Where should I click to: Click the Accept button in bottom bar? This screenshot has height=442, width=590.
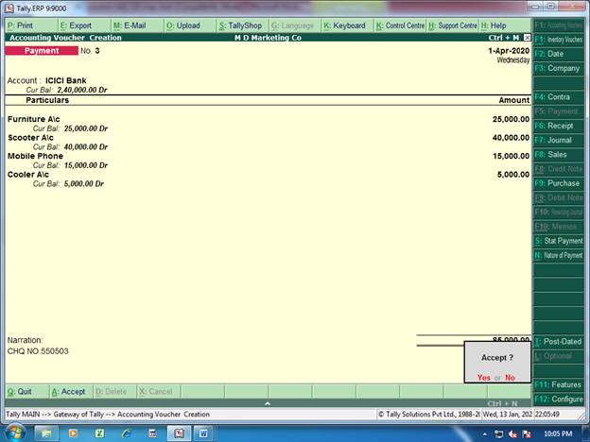[x=71, y=392]
